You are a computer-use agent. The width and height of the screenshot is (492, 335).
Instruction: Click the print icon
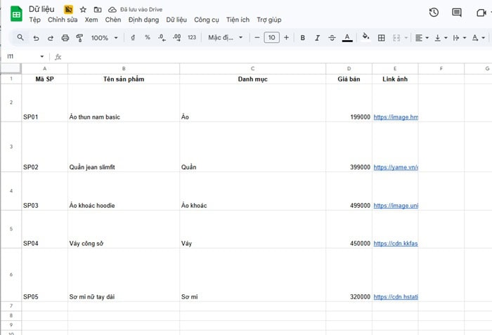point(65,38)
